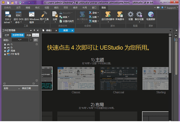Expand the Network (网络) node

(x=5, y=51)
